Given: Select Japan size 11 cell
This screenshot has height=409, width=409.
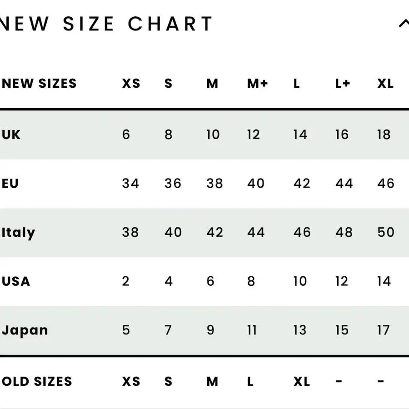Looking at the screenshot, I should click(252, 330).
